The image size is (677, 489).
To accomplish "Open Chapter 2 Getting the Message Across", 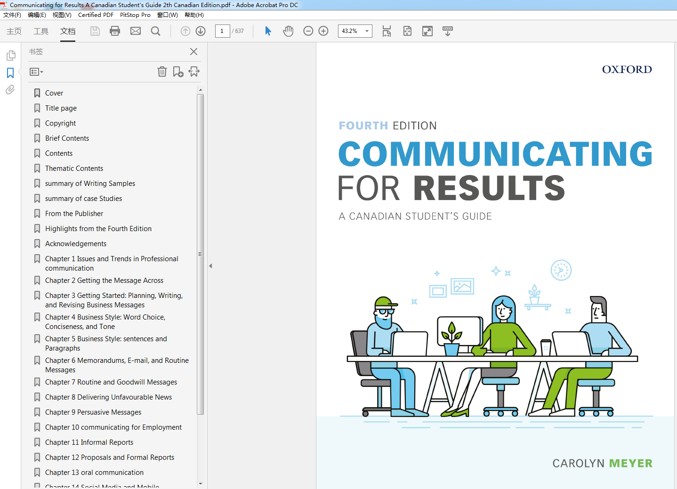I will 104,281.
